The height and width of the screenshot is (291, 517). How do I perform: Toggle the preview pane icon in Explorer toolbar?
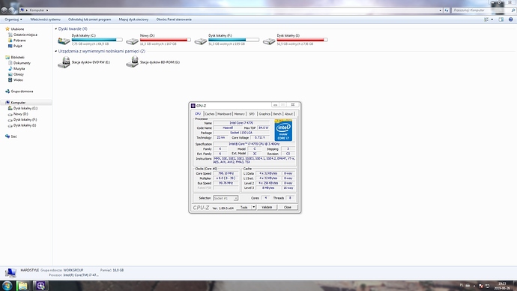point(501,19)
